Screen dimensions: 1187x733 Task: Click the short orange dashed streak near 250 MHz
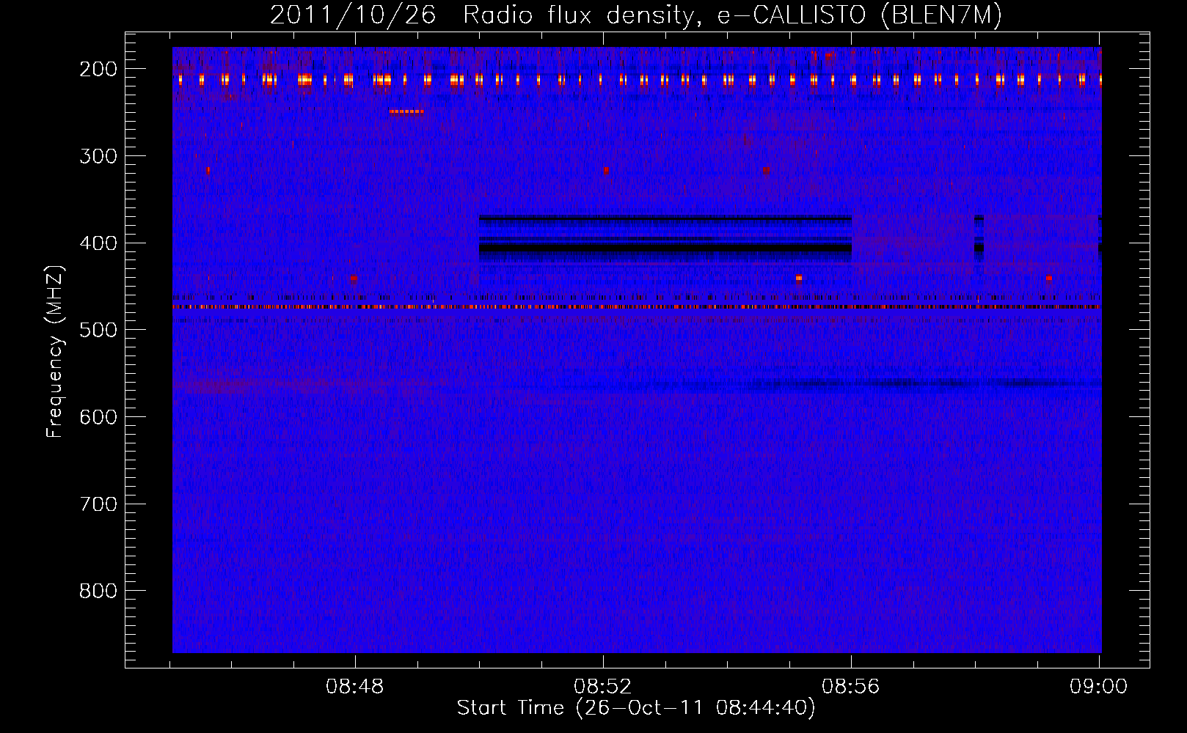pos(406,112)
